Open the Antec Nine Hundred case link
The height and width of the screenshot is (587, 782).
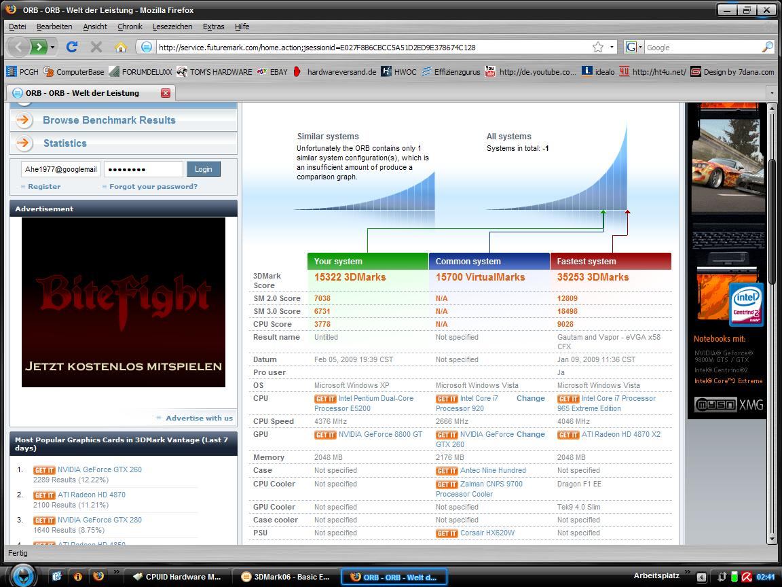point(493,470)
